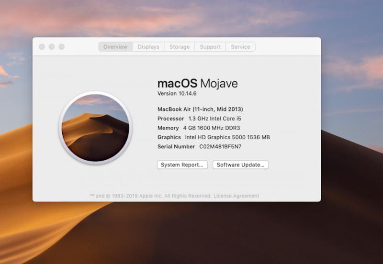The height and width of the screenshot is (264, 383).
Task: Click the Version 10.14.6 text
Action: (x=177, y=93)
